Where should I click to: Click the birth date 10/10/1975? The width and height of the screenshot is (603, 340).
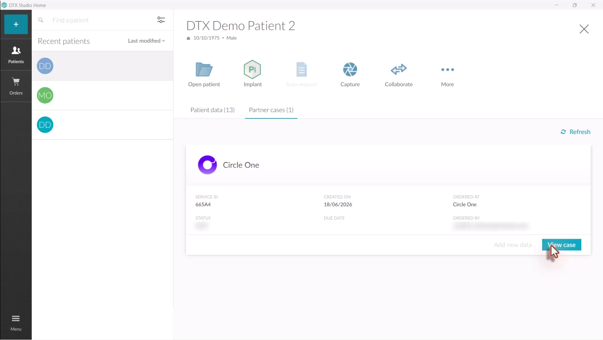pos(207,38)
